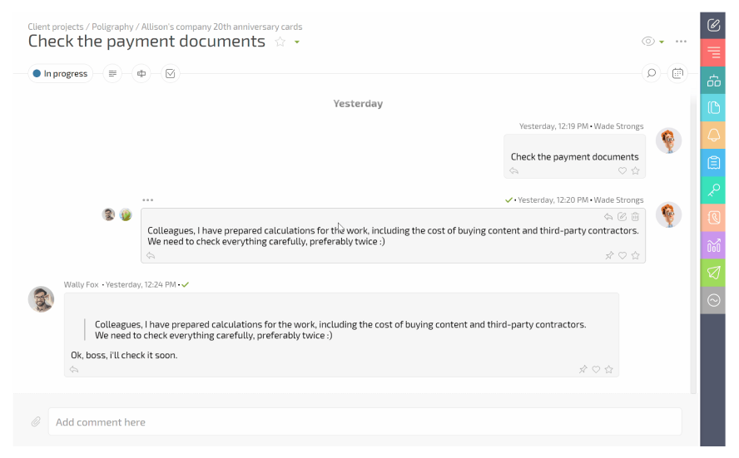Screen dimensions: 739x458
Task: Open the In progress status dropdown
Action: [x=60, y=74]
